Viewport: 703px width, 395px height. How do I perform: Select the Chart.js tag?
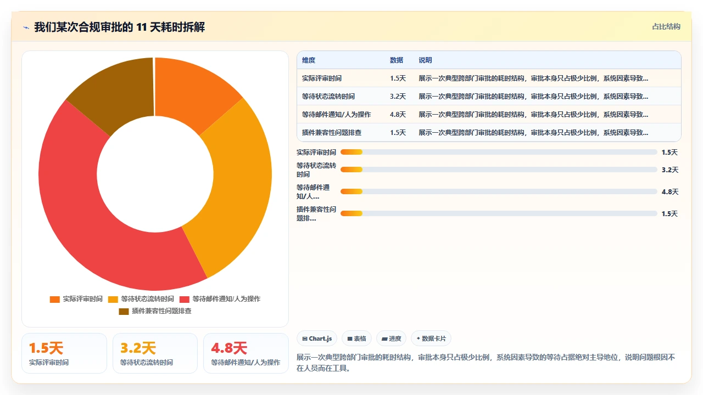tap(317, 338)
